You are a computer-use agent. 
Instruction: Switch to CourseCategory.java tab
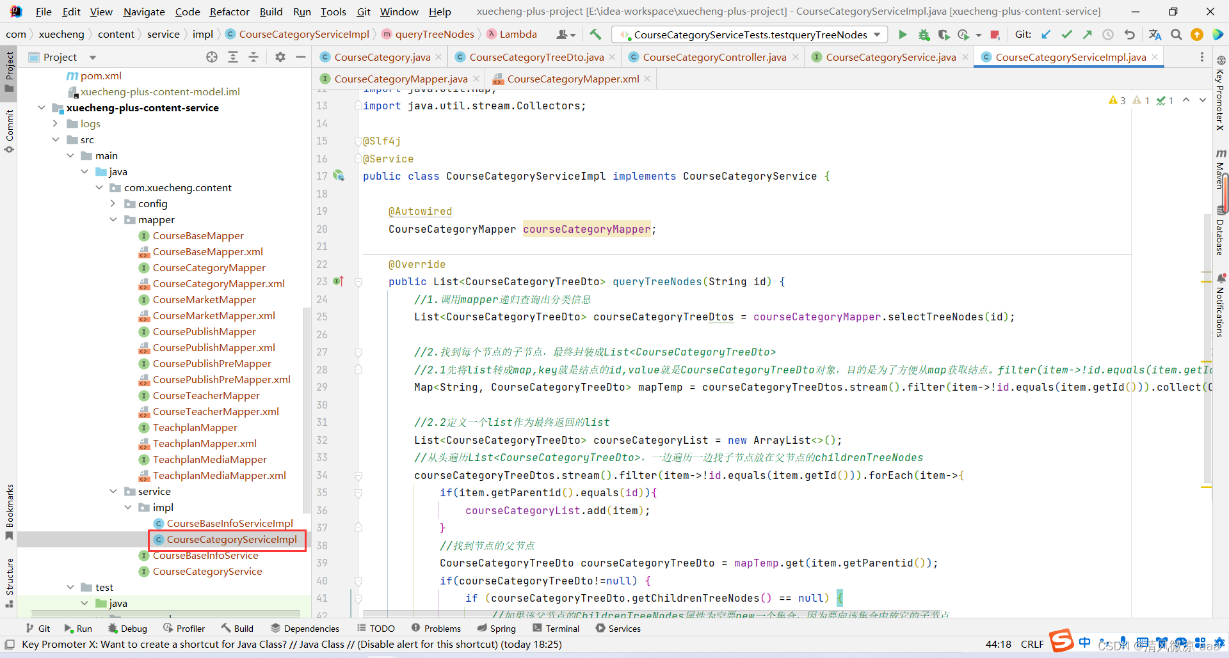(382, 57)
